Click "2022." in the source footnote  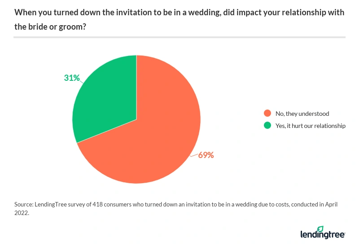click(x=22, y=214)
